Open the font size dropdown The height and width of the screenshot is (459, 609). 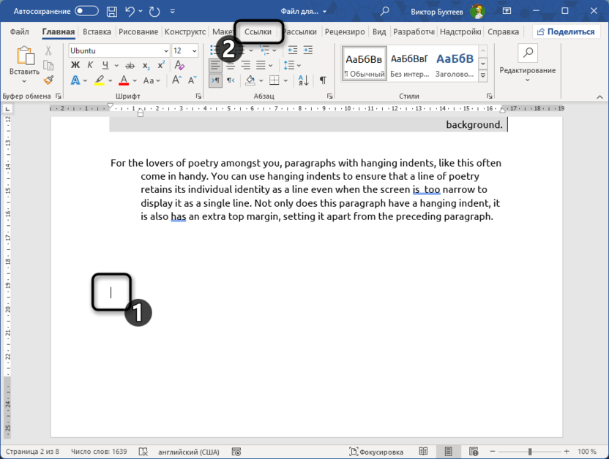194,51
